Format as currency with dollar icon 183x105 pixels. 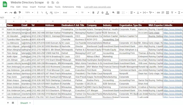(38, 13)
